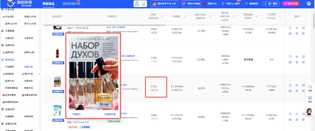Sort by 曝光量 column arrows

[x=233, y=16]
